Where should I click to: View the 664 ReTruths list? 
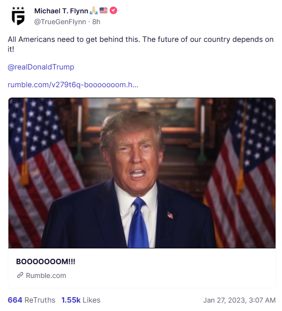tap(32, 300)
